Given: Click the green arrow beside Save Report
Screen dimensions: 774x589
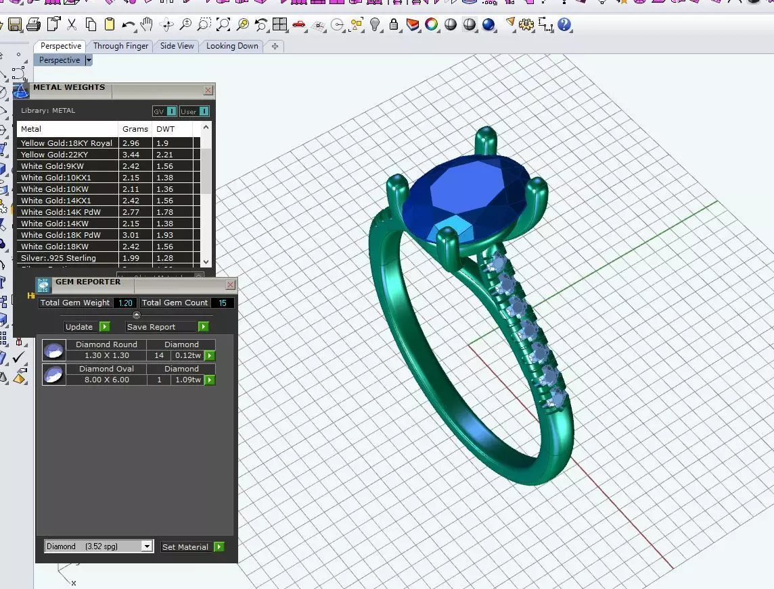Looking at the screenshot, I should [x=204, y=327].
